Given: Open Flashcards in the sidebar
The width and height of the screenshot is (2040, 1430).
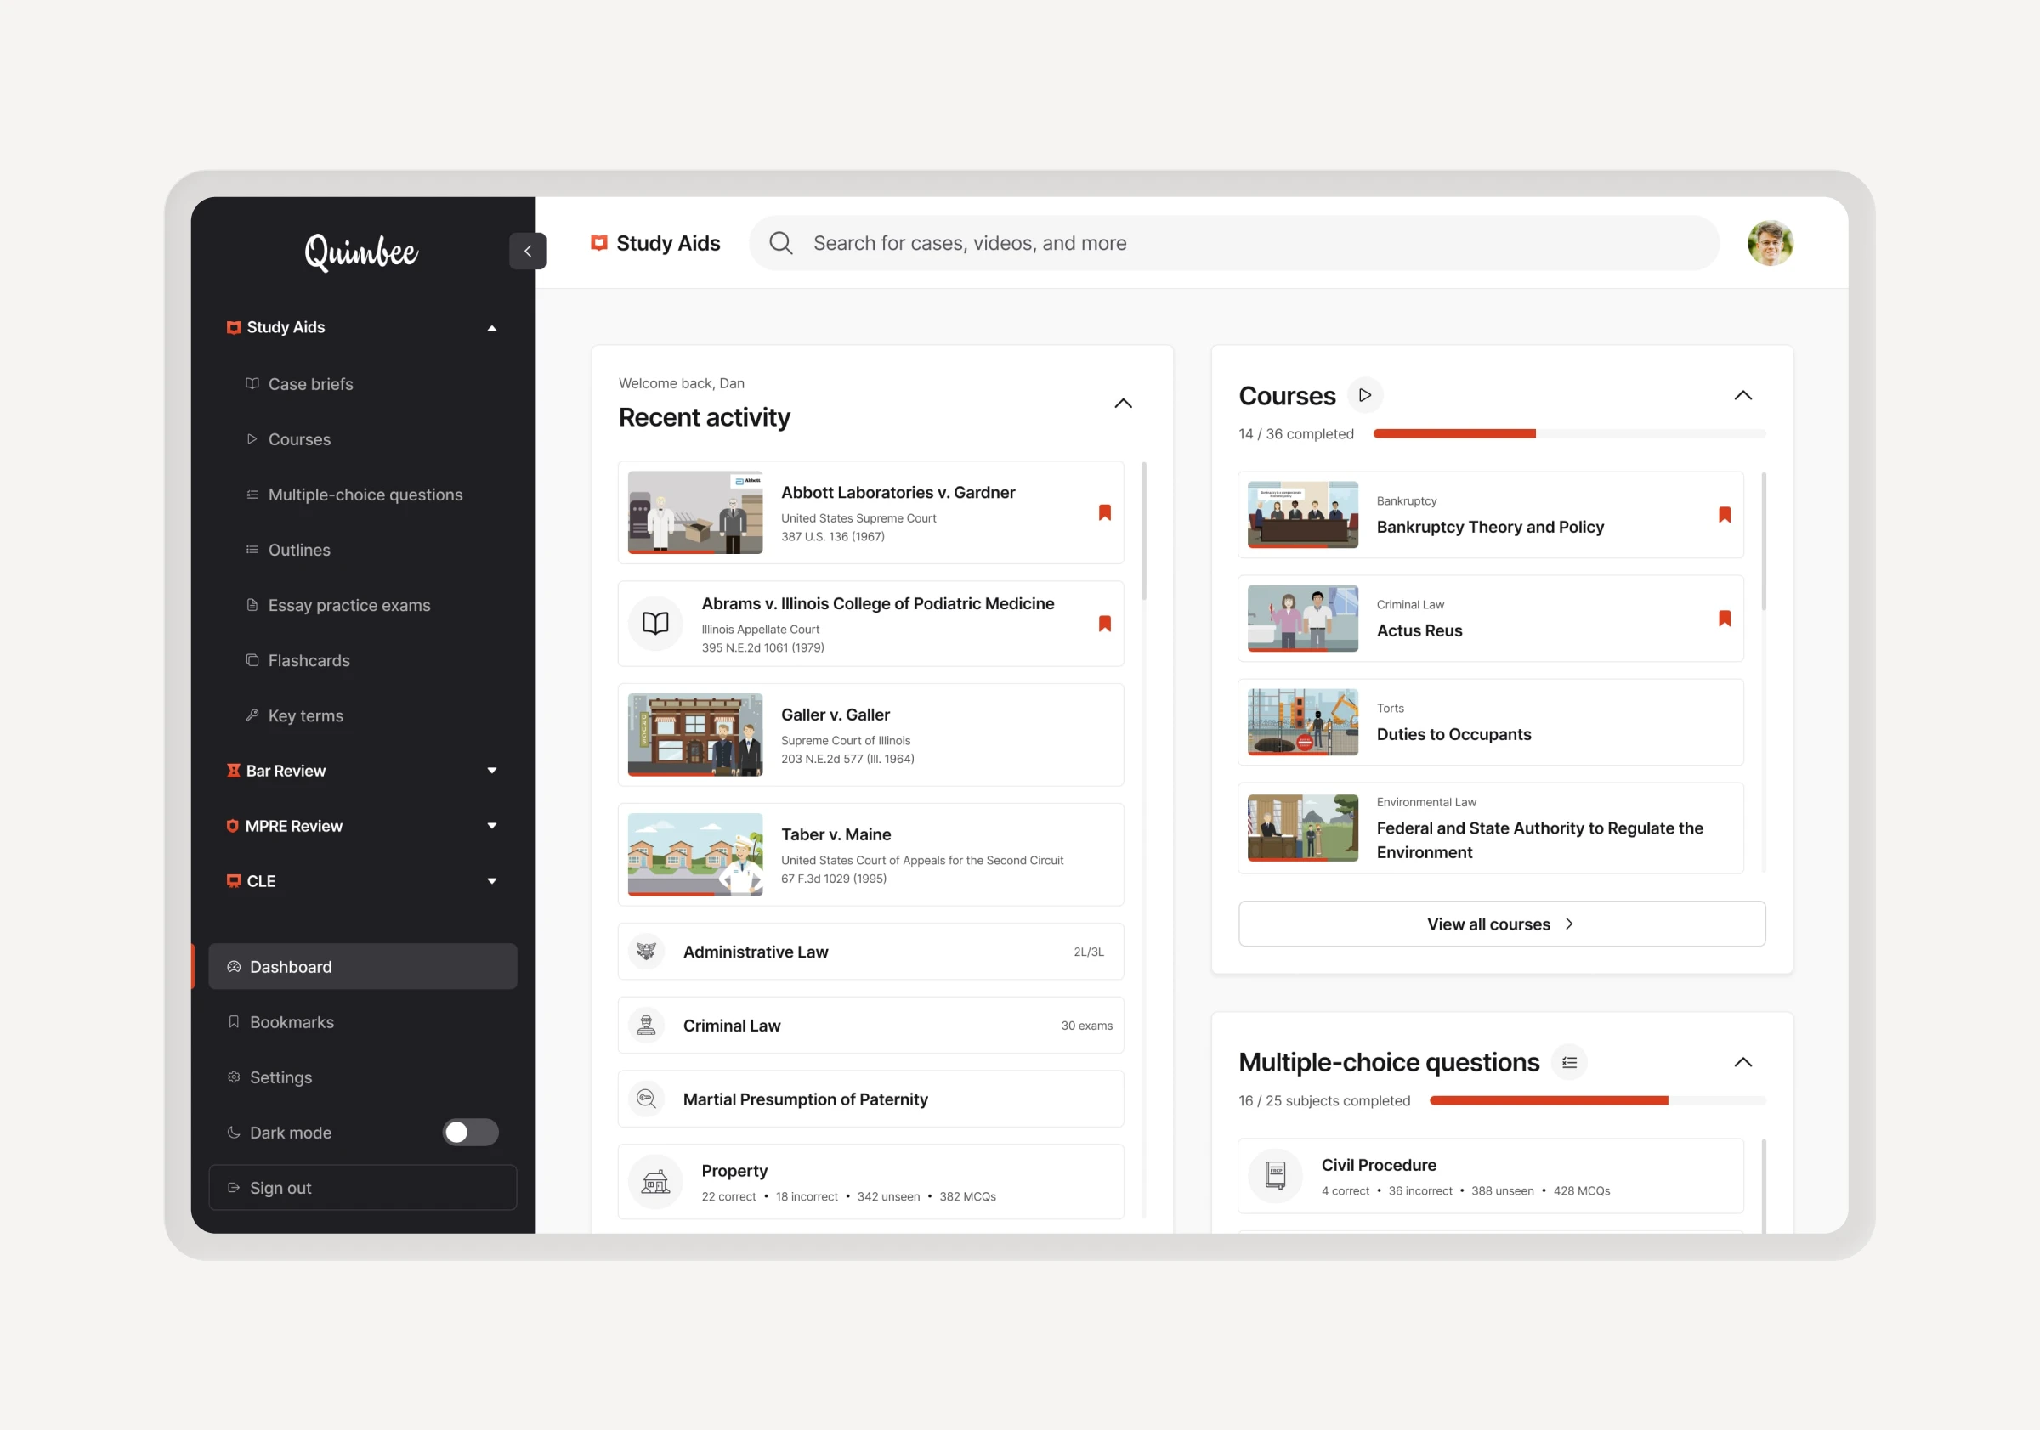Looking at the screenshot, I should point(309,661).
